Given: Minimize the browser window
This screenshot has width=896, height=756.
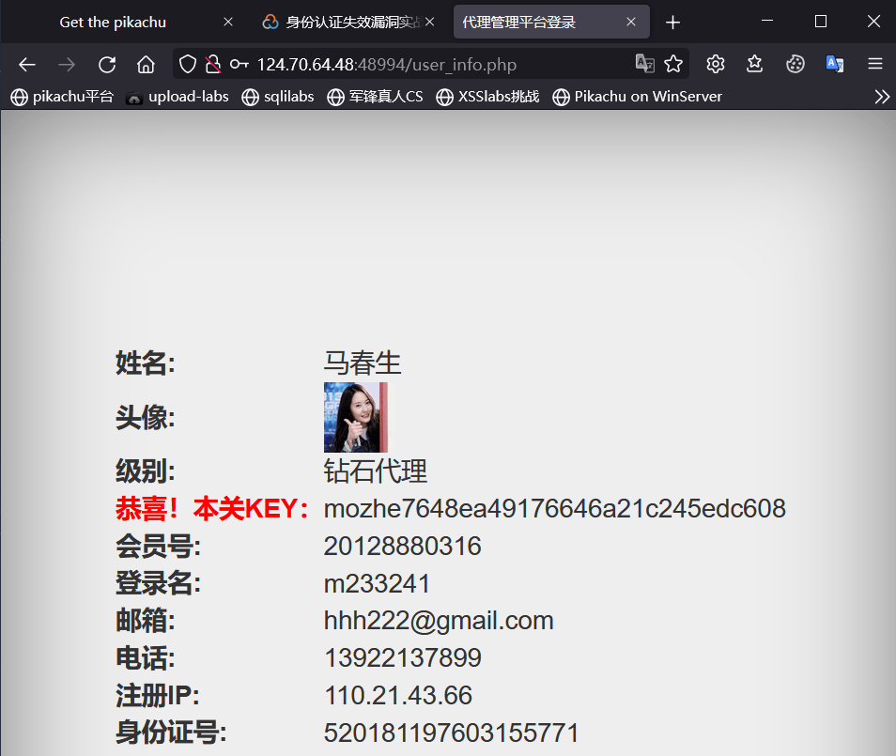Looking at the screenshot, I should (767, 22).
